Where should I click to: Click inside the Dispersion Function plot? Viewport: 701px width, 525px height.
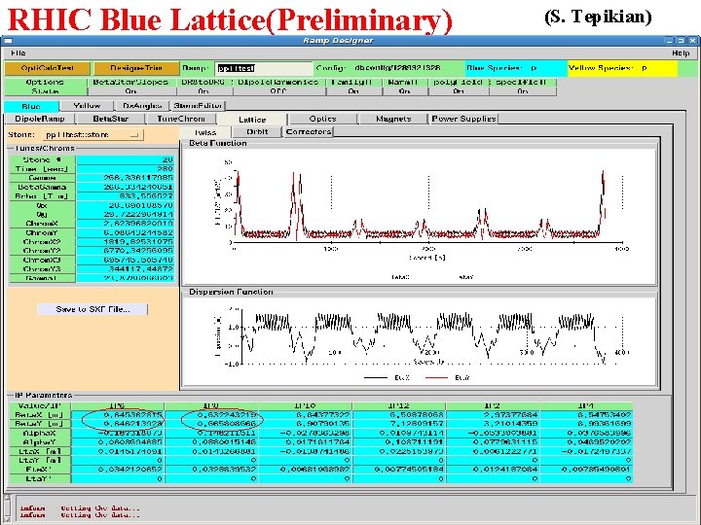pos(420,341)
